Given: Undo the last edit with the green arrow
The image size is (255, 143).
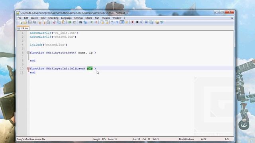Looking at the screenshot, I should (70, 22).
